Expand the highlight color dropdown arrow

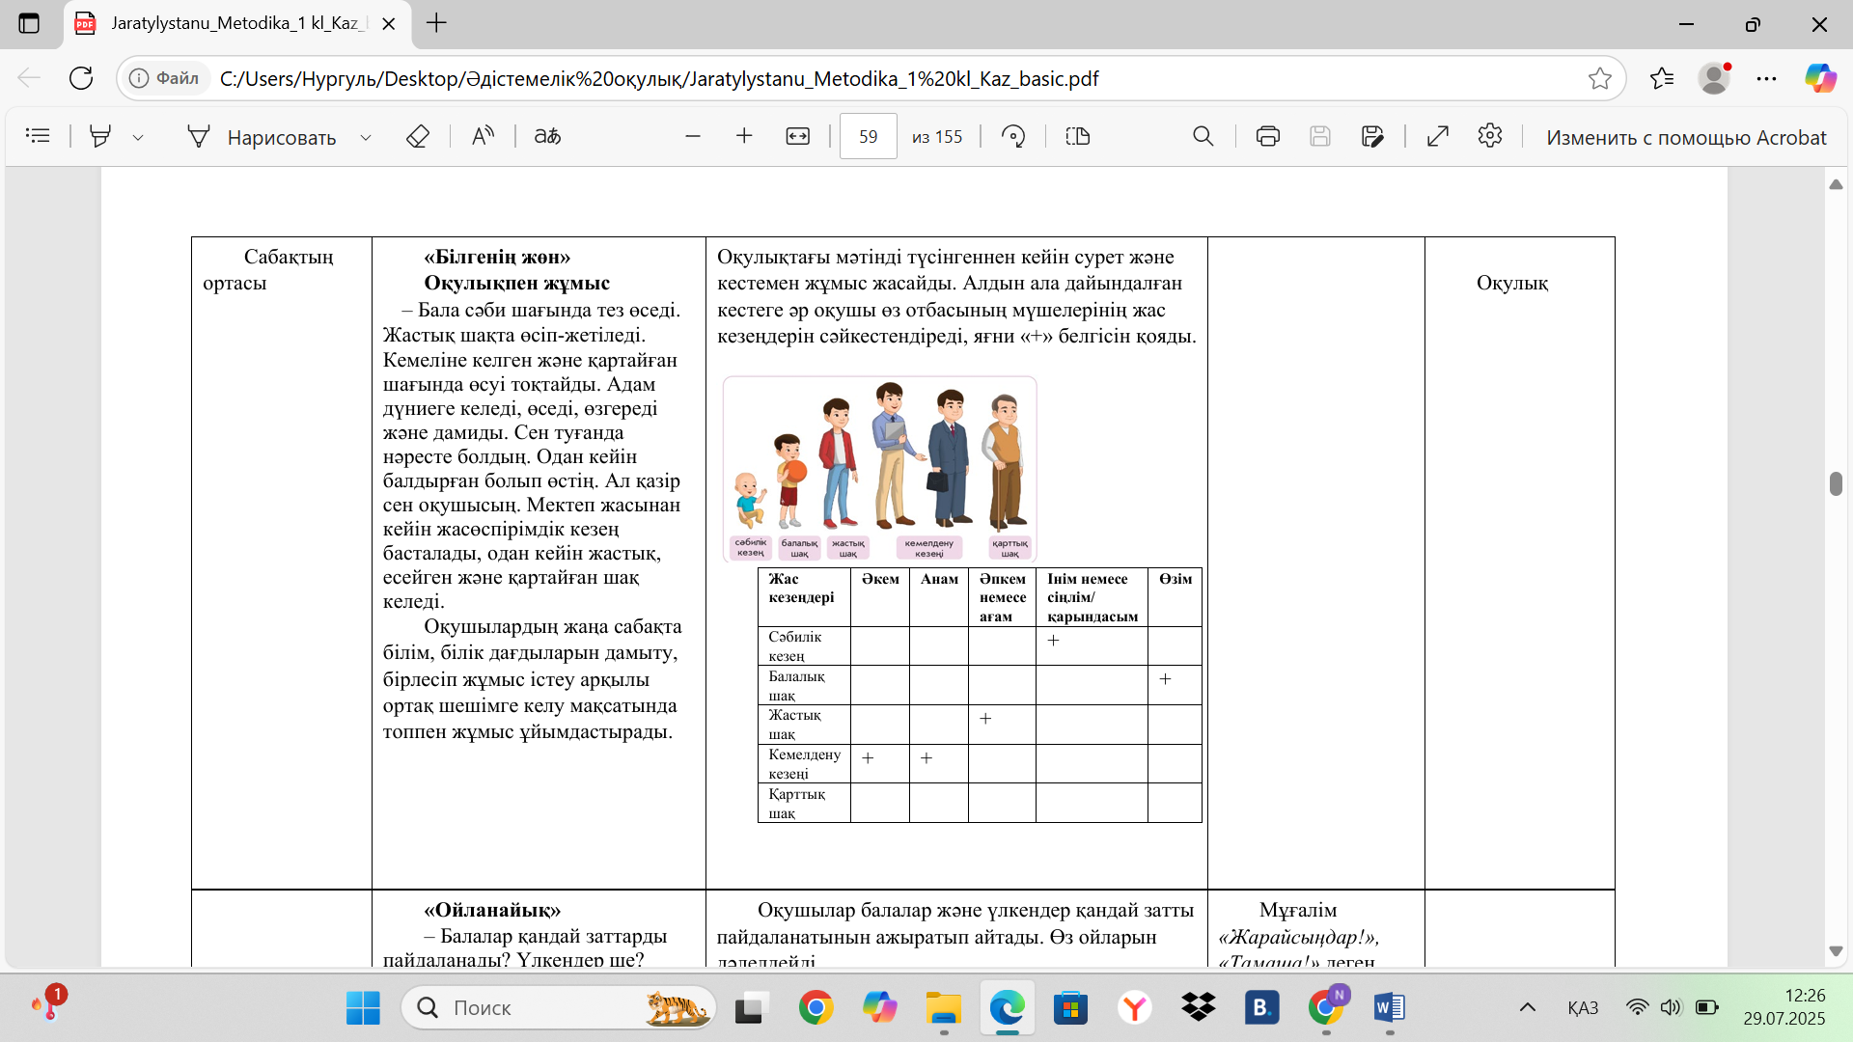click(138, 137)
